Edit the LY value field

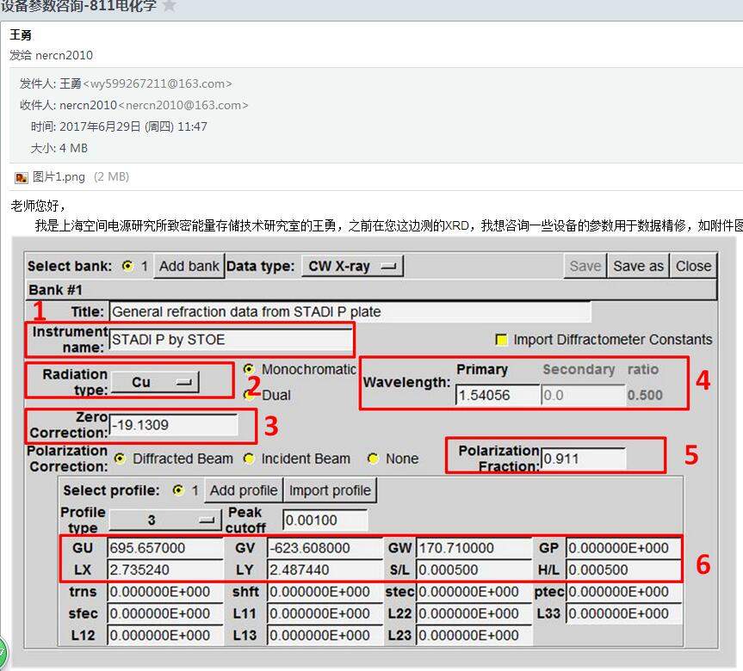[325, 569]
